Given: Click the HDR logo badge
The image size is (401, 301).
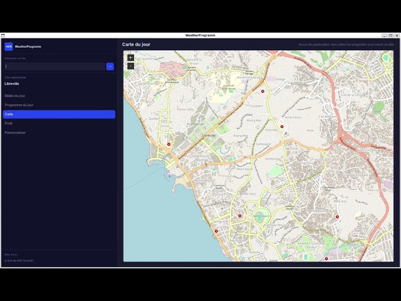Looking at the screenshot, I should (x=9, y=46).
